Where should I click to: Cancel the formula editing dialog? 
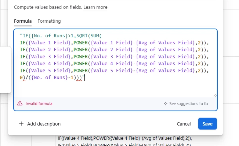tap(184, 124)
